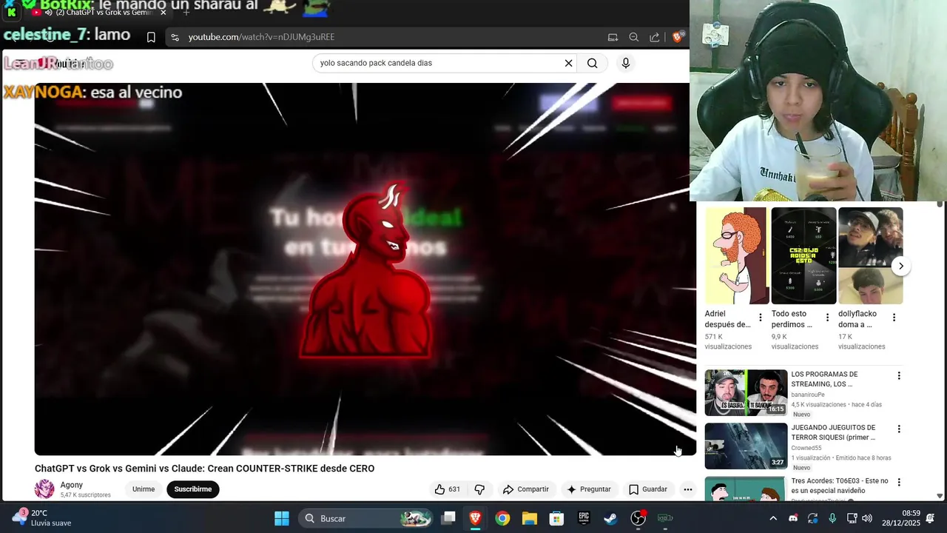Click the Suscribirme button

tap(193, 489)
